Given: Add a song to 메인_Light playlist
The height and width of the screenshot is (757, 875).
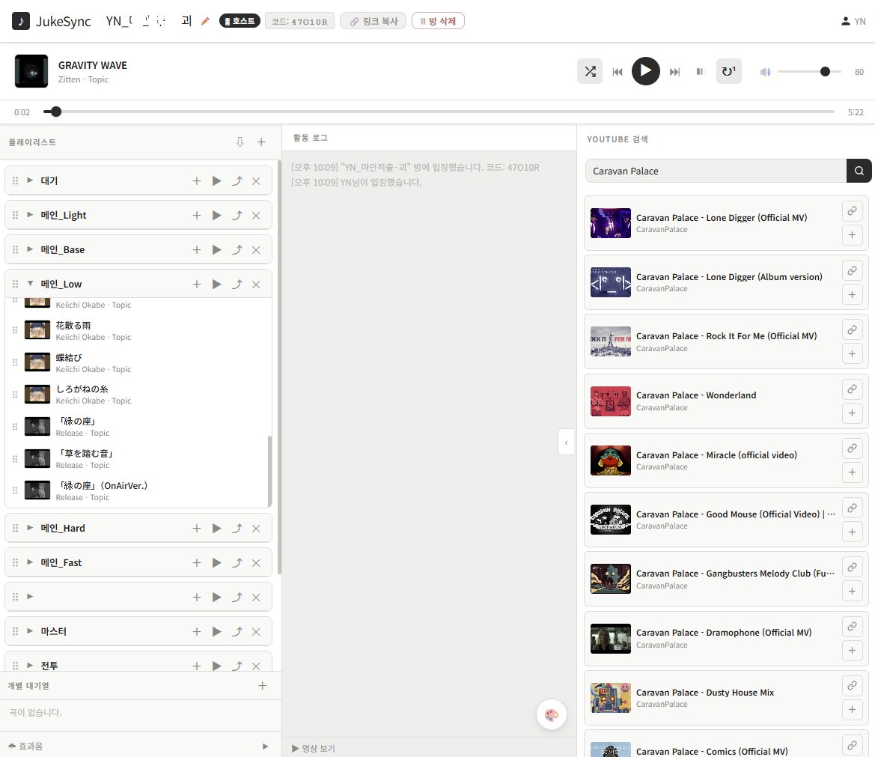Looking at the screenshot, I should [196, 216].
